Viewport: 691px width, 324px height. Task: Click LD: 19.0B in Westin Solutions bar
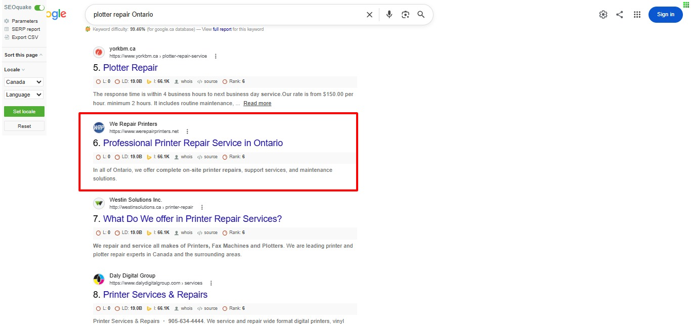128,233
